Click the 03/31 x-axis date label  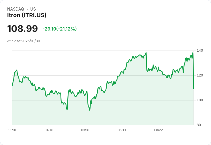tap(85, 130)
